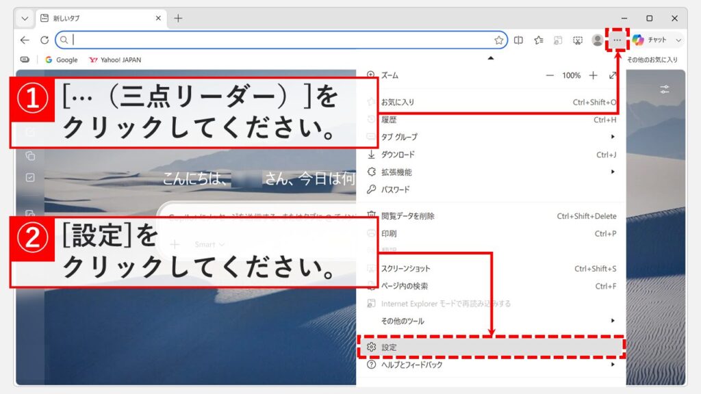This screenshot has width=701, height=394.
Task: Decrease zoom with minus button
Action: tap(550, 75)
